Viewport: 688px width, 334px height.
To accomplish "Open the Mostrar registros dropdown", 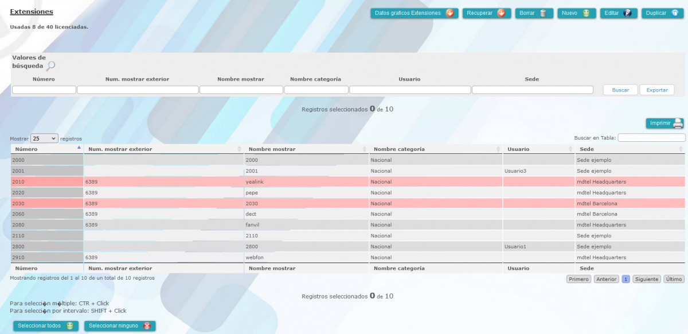I will (x=44, y=138).
